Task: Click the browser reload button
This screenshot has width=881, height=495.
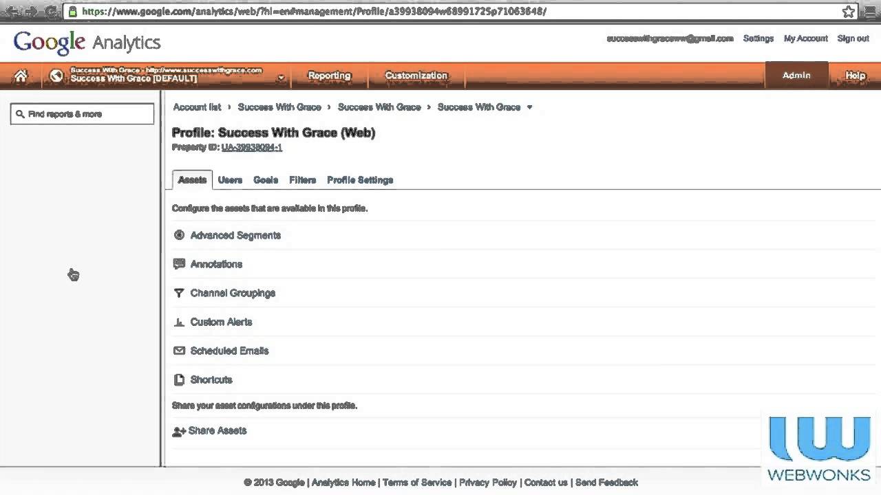Action: pyautogui.click(x=50, y=12)
